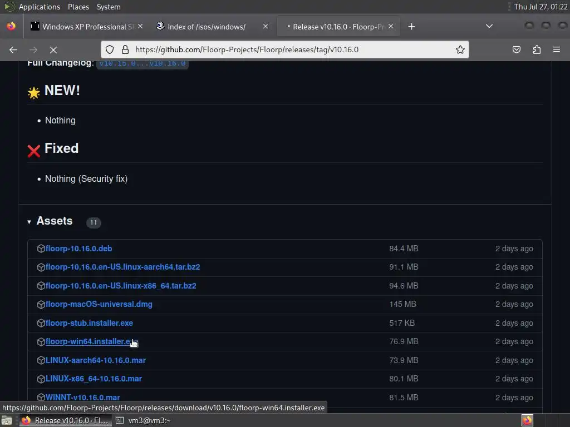
Task: Click the Assets count badge 11
Action: 94,222
